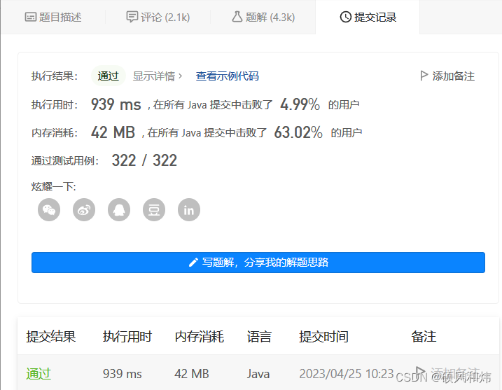This screenshot has width=502, height=390.
Task: Share result via Douban icon
Action: 154,210
